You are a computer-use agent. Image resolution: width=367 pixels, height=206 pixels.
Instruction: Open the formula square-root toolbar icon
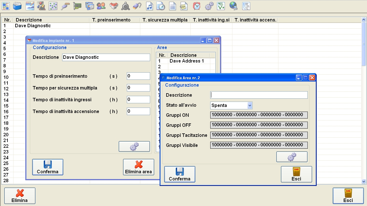click(221, 6)
